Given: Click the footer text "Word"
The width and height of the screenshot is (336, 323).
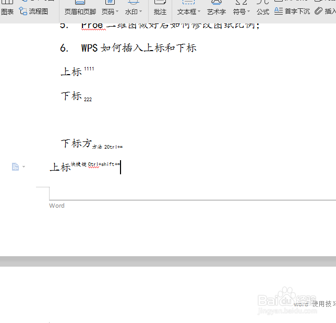Looking at the screenshot, I should pyautogui.click(x=57, y=206).
